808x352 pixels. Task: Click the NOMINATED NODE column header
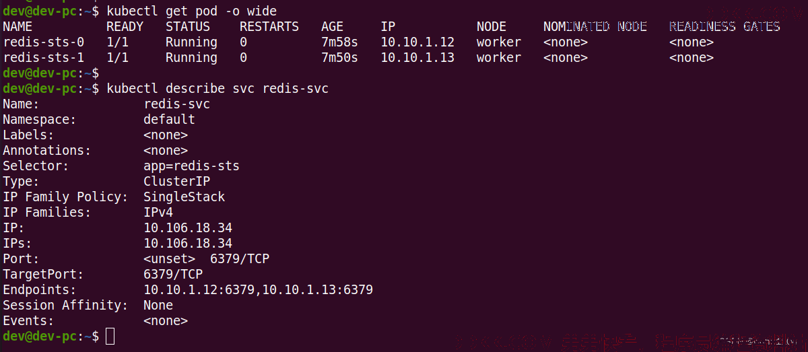click(595, 27)
